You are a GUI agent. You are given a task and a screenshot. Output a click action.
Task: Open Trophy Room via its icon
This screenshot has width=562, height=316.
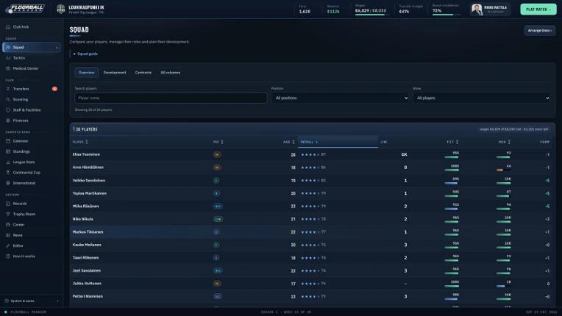tap(8, 214)
